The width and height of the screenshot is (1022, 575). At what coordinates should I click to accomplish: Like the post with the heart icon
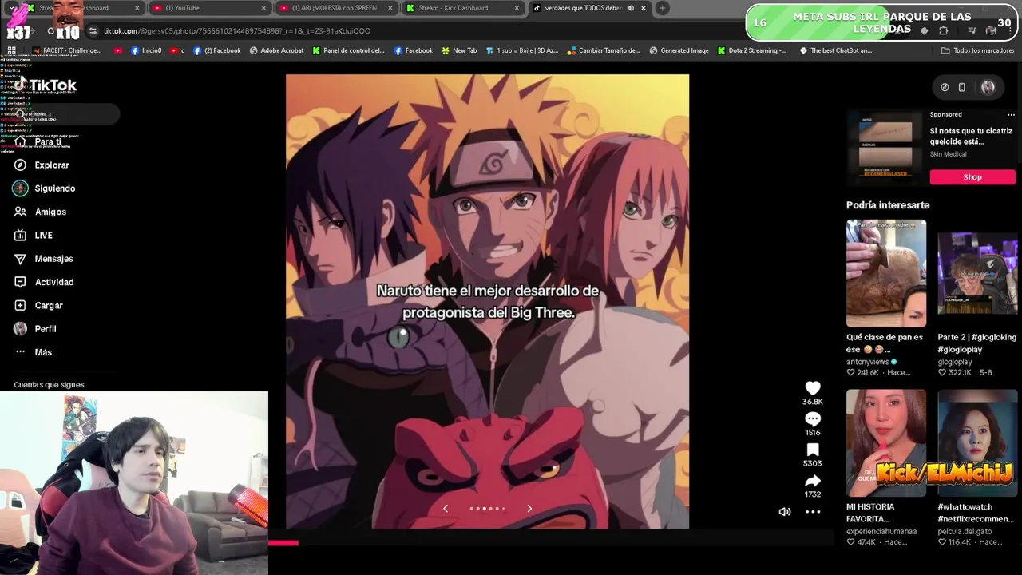point(813,388)
